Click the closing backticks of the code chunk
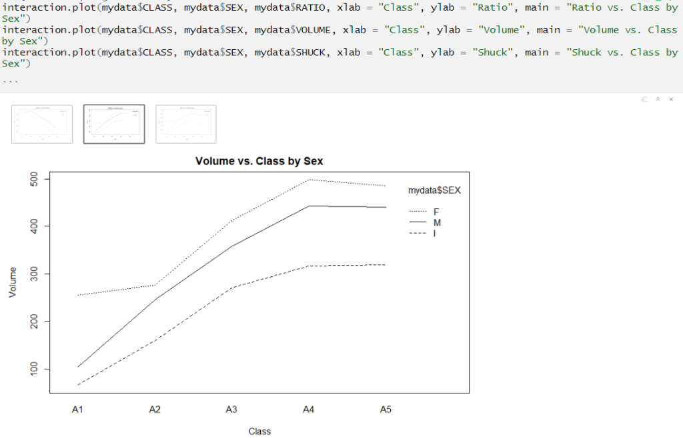 [10, 81]
